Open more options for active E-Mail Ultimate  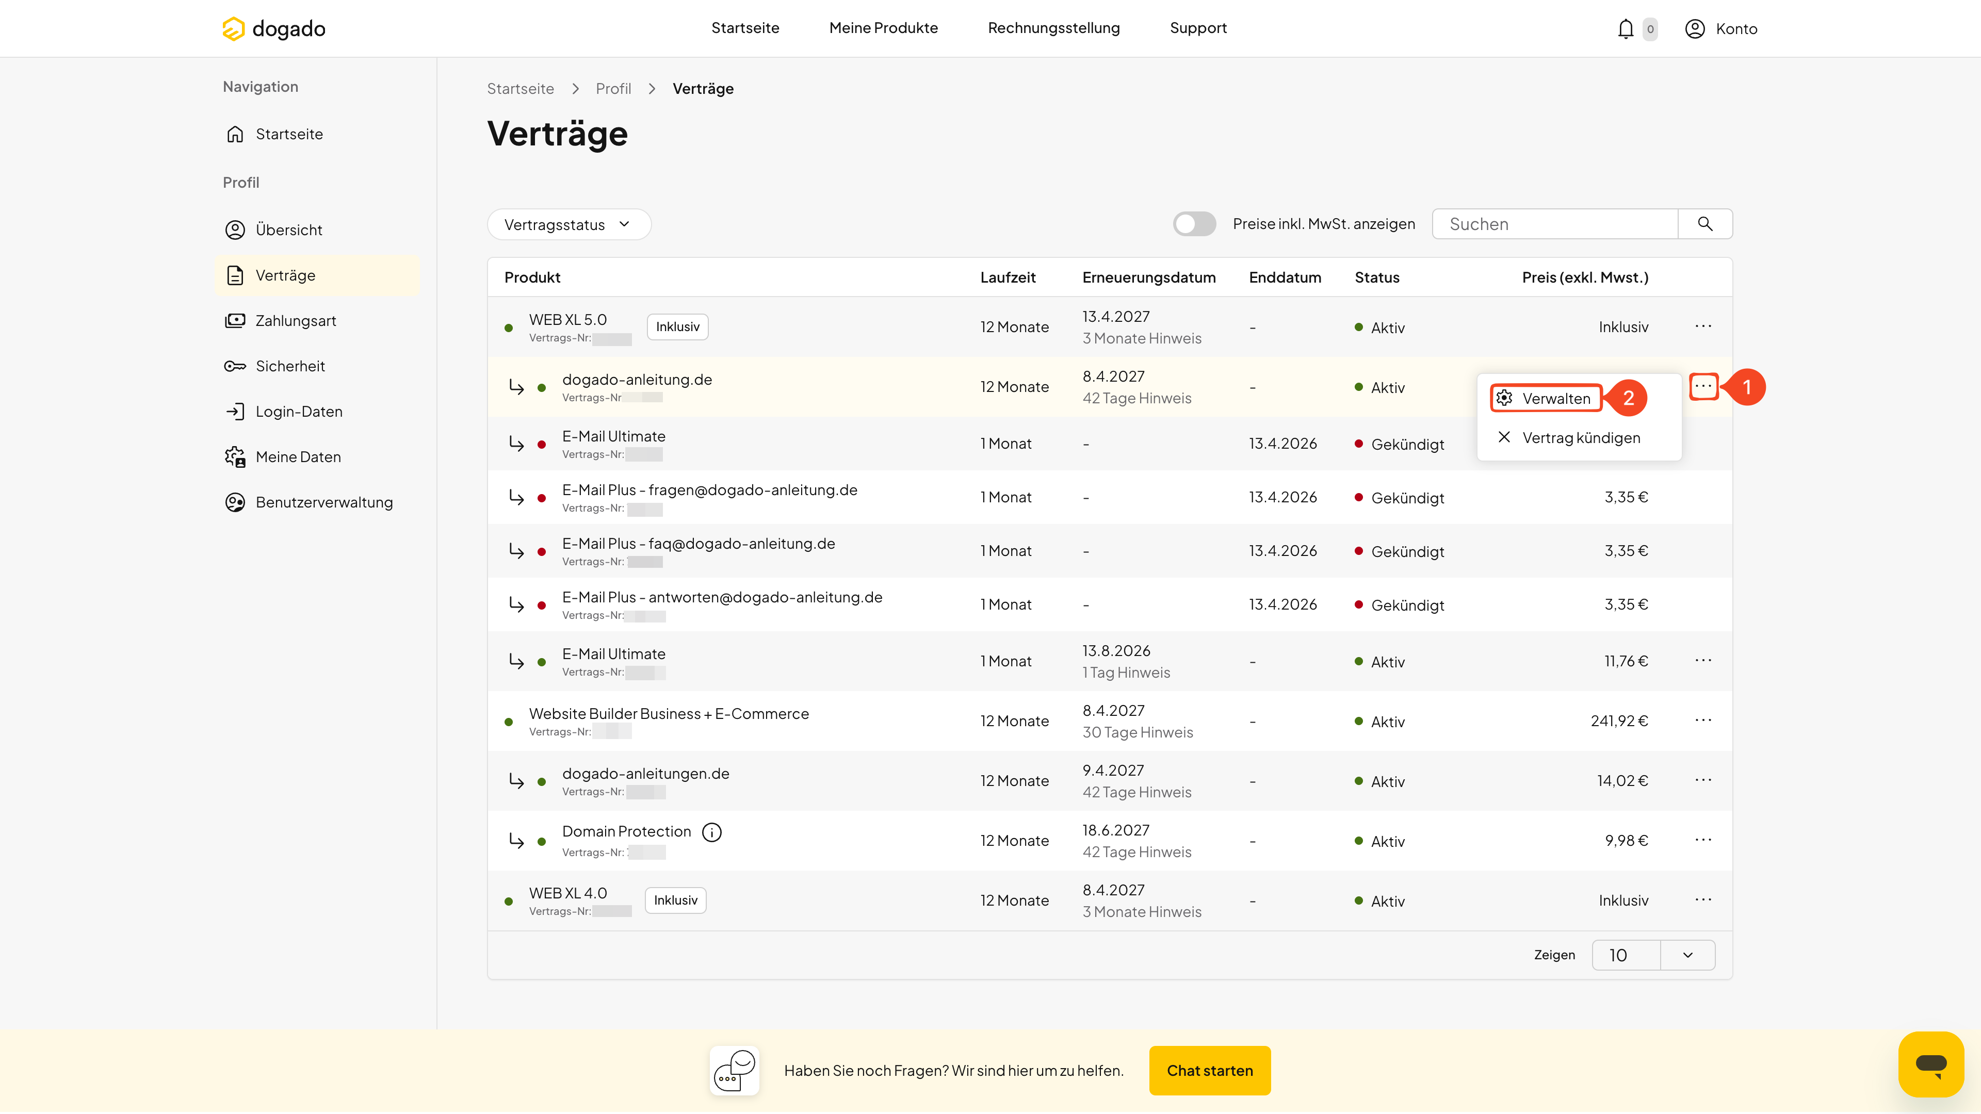1703,661
